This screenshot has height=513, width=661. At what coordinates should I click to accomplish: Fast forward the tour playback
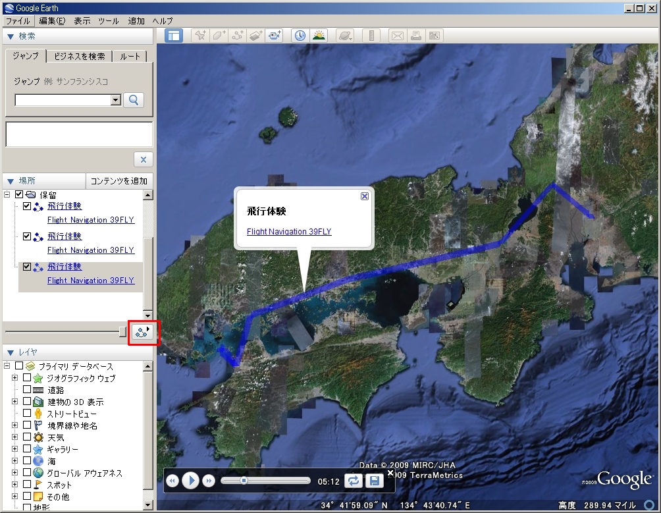(x=209, y=481)
